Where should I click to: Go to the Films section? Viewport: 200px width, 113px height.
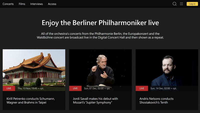[22, 4]
